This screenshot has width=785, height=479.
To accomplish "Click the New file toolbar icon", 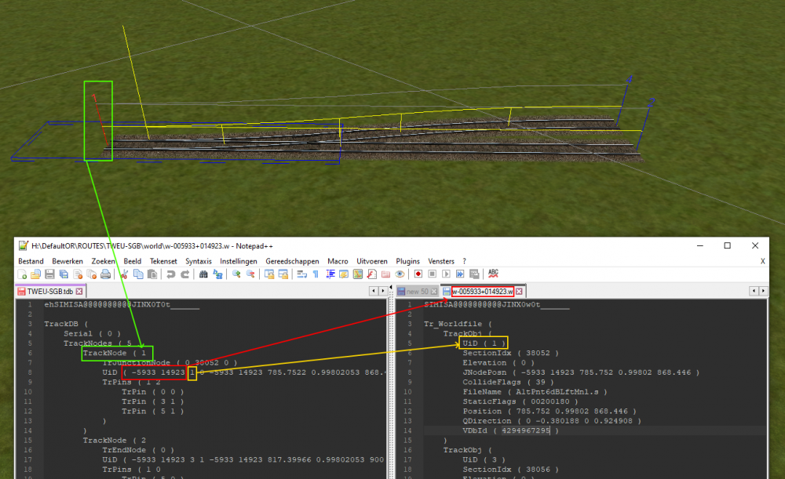I will pos(23,274).
